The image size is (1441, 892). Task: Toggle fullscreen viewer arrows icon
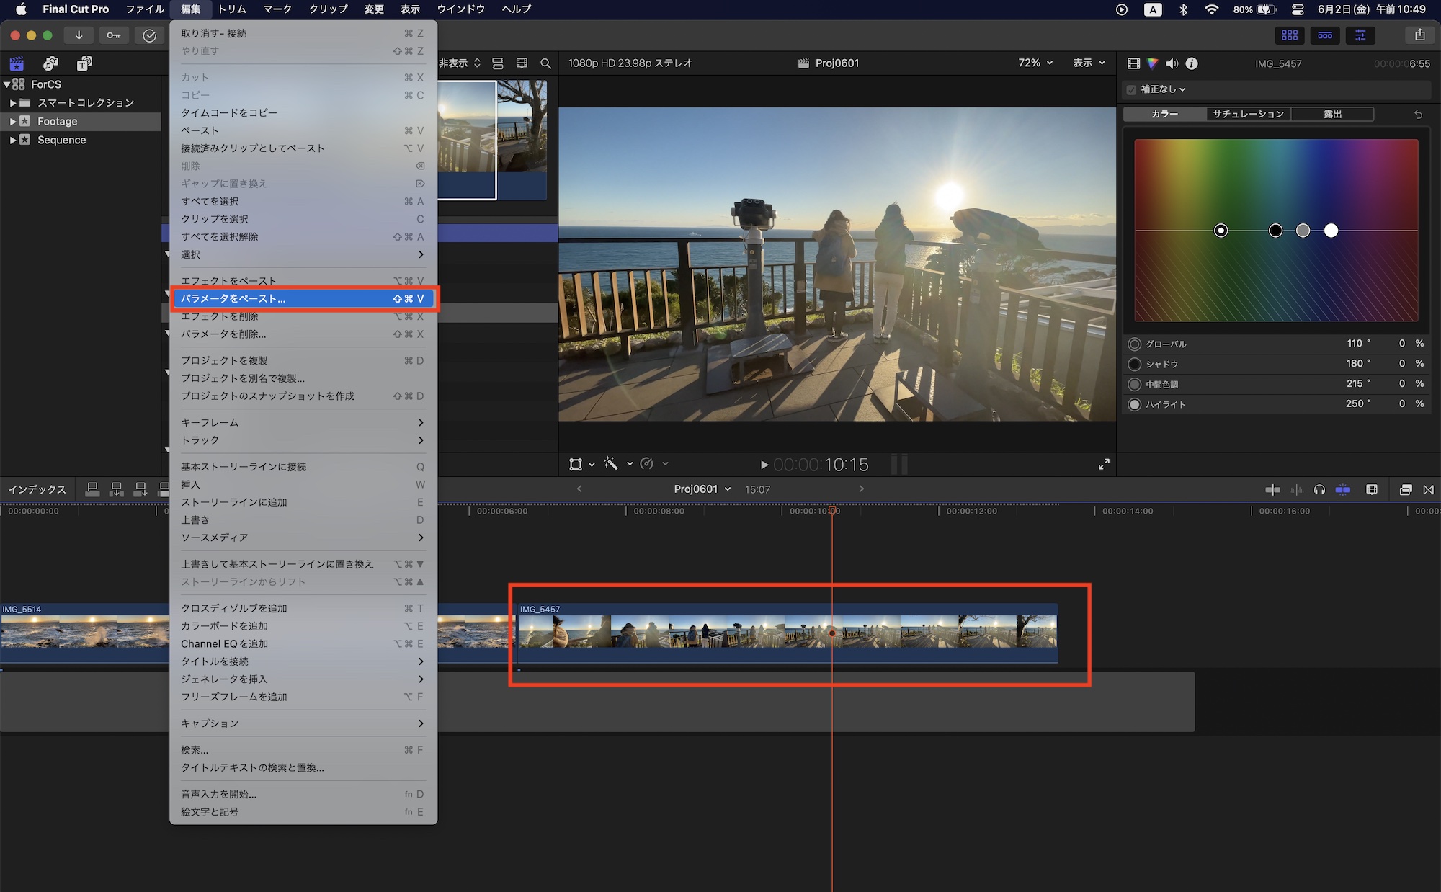[1104, 465]
